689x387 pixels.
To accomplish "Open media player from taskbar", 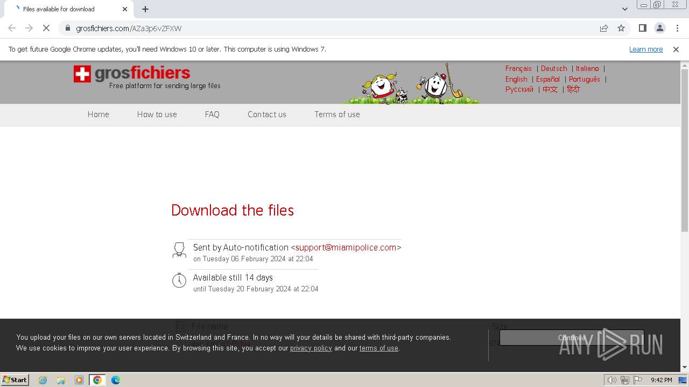I will click(79, 380).
